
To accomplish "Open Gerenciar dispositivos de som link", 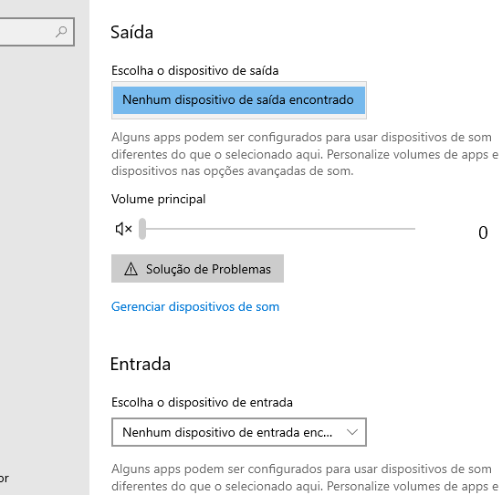I will point(195,306).
